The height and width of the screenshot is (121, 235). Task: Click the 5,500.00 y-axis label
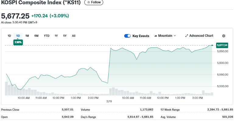(x=223, y=86)
